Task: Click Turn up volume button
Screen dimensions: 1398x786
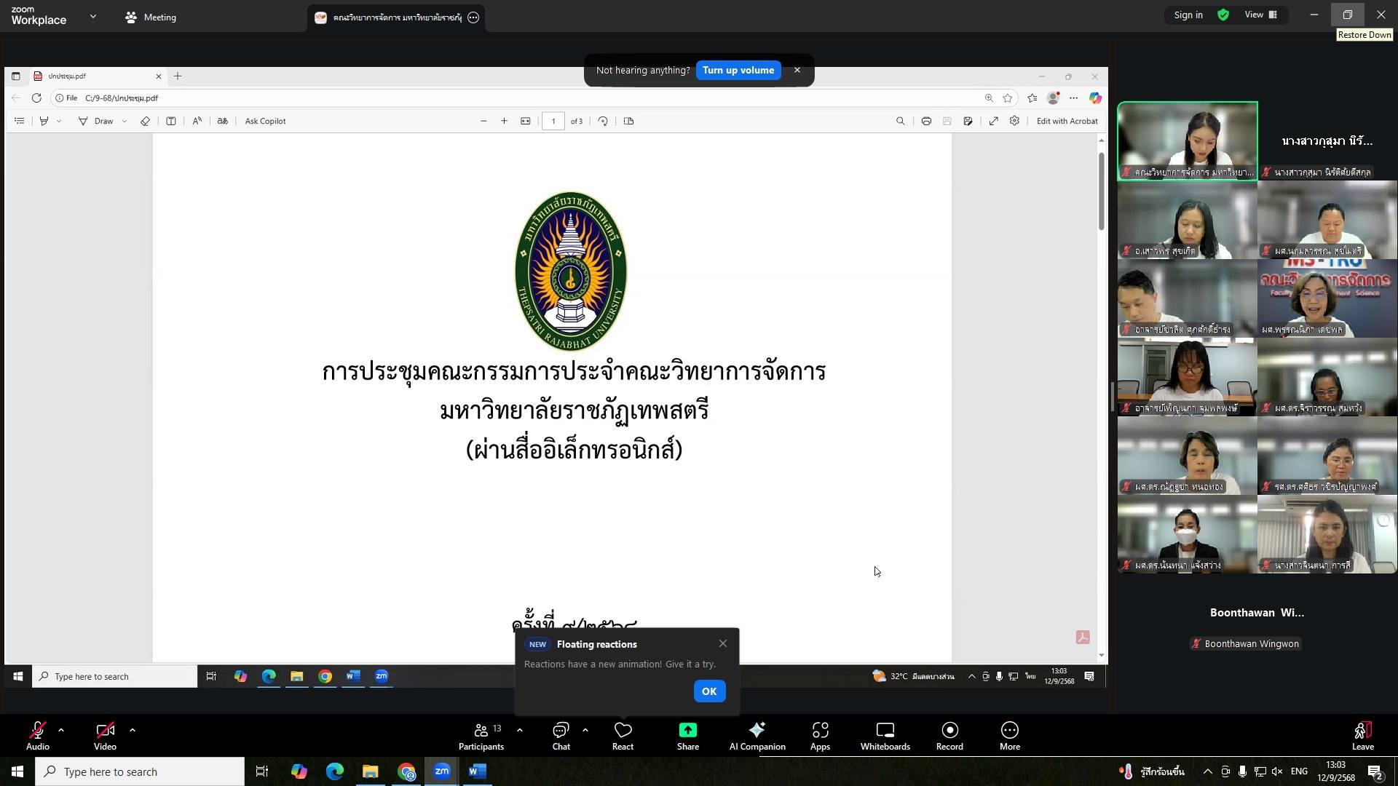Action: point(738,71)
